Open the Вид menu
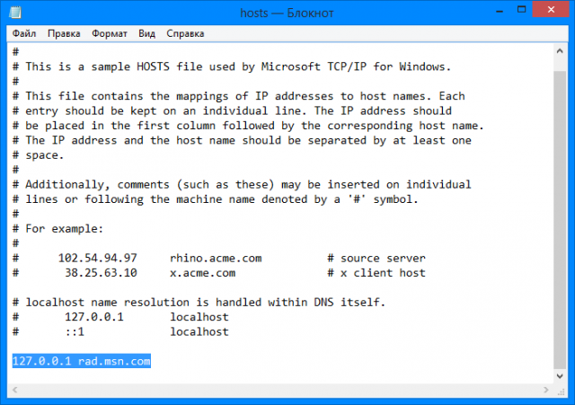 point(146,34)
